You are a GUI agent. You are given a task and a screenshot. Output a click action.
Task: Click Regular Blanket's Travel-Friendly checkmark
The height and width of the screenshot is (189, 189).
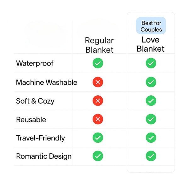point(98,138)
